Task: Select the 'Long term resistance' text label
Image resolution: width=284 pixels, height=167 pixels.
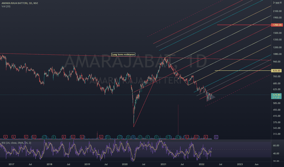Action: click(123, 55)
